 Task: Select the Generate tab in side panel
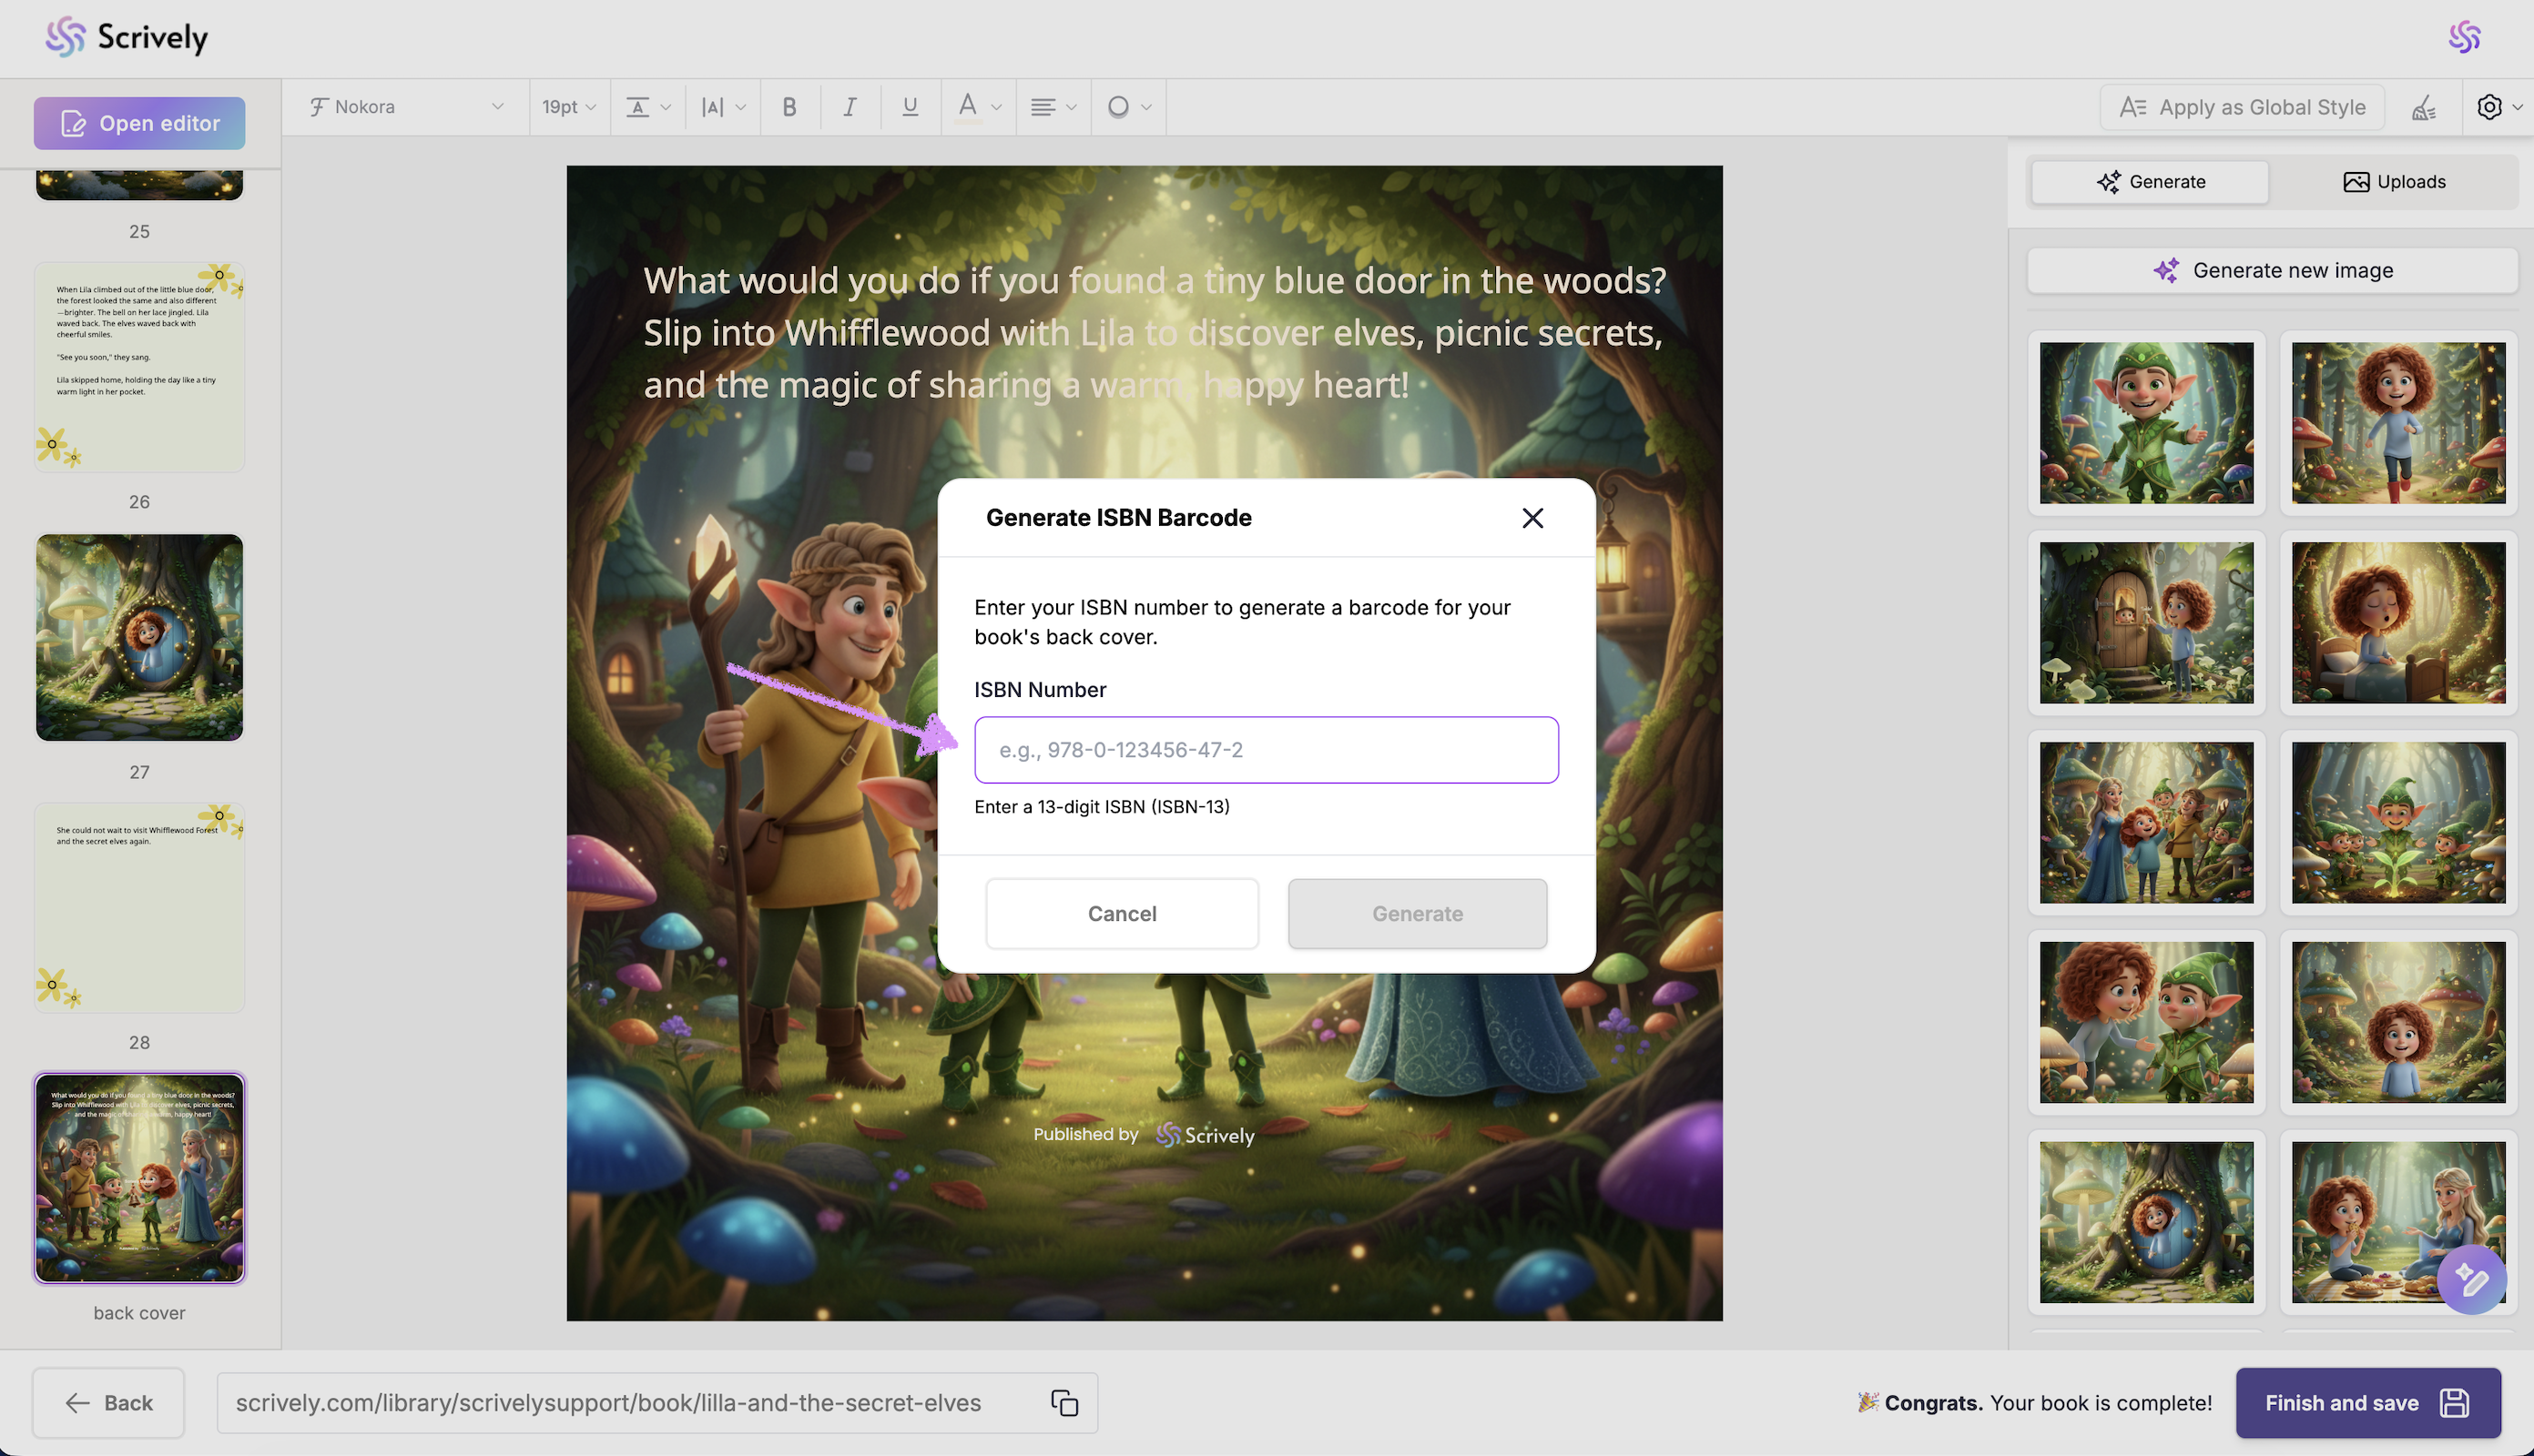pyautogui.click(x=2150, y=182)
